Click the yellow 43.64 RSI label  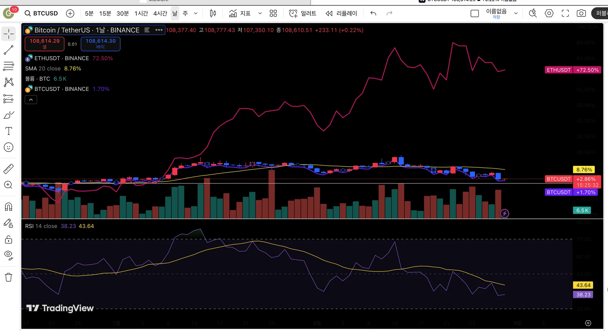[x=583, y=285]
